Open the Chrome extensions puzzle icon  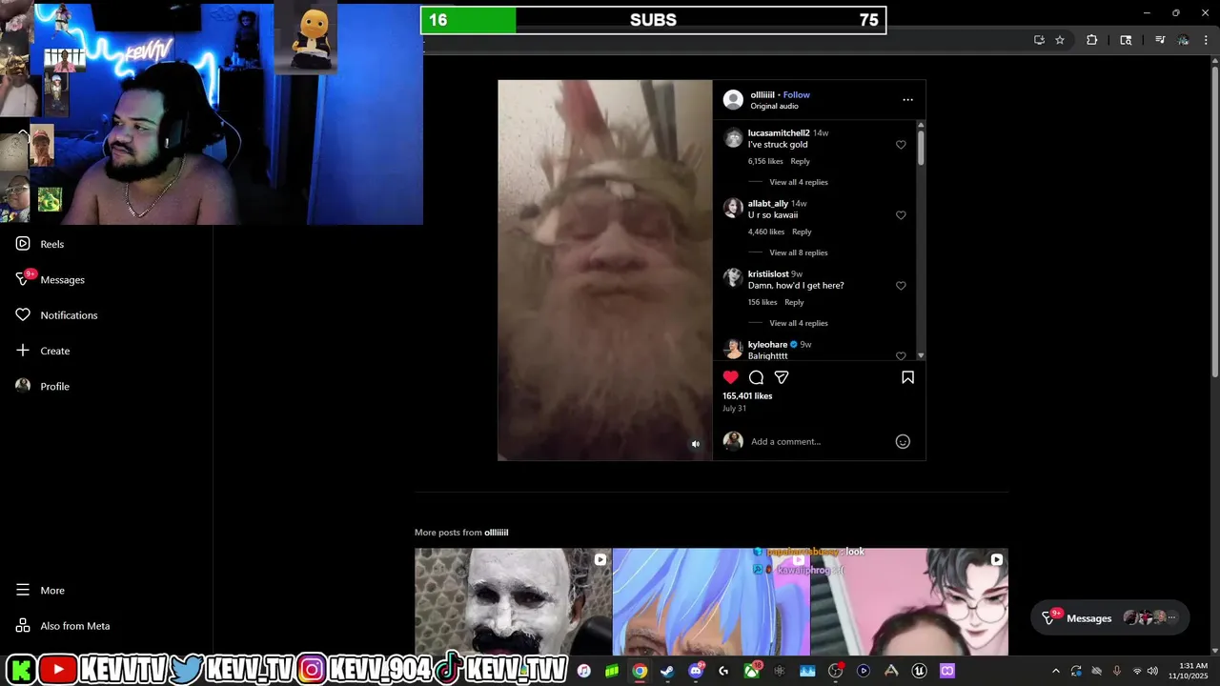pyautogui.click(x=1092, y=40)
